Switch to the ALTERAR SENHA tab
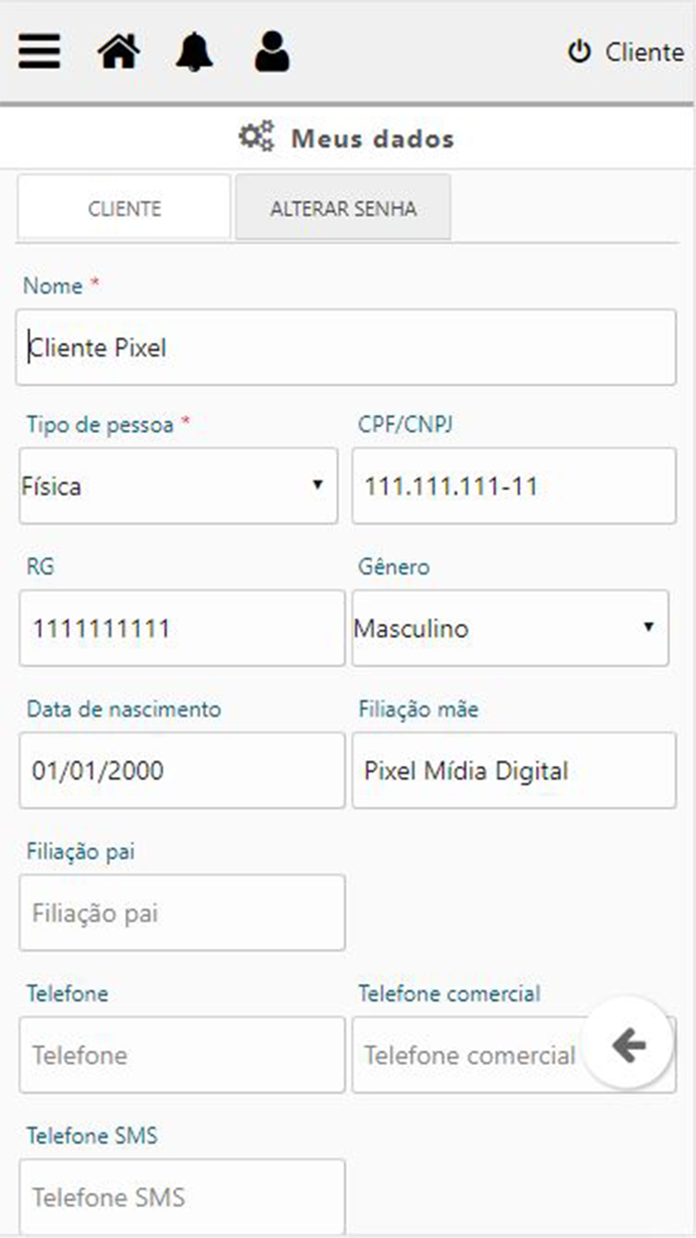 (342, 207)
